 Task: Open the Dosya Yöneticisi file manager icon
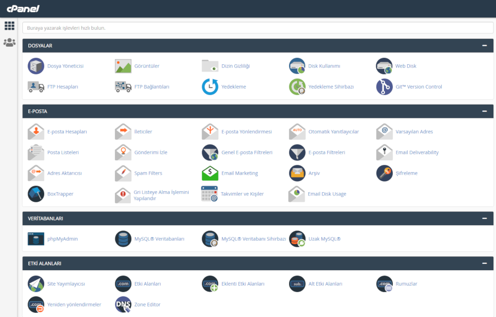click(x=36, y=66)
